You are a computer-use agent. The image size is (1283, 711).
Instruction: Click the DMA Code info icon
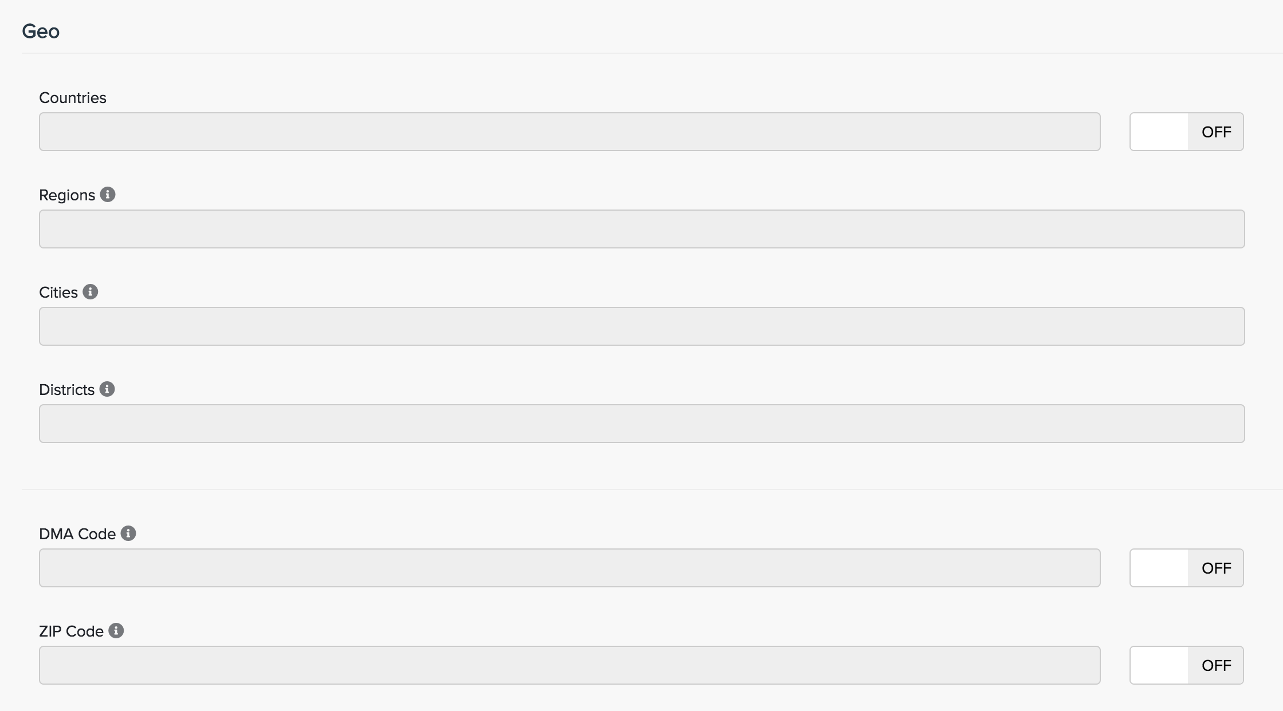128,534
